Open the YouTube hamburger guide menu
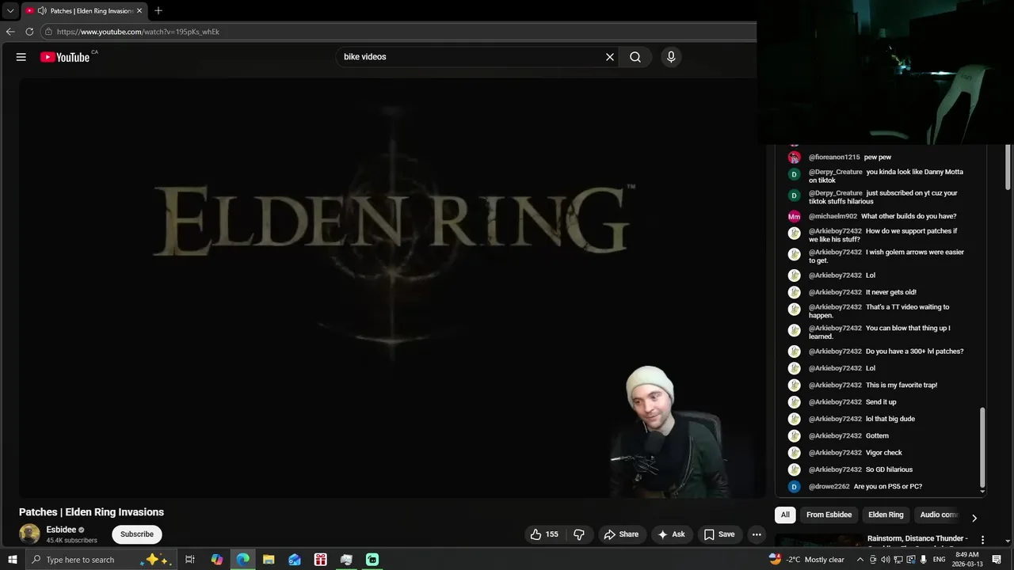This screenshot has height=570, width=1014. coord(21,57)
